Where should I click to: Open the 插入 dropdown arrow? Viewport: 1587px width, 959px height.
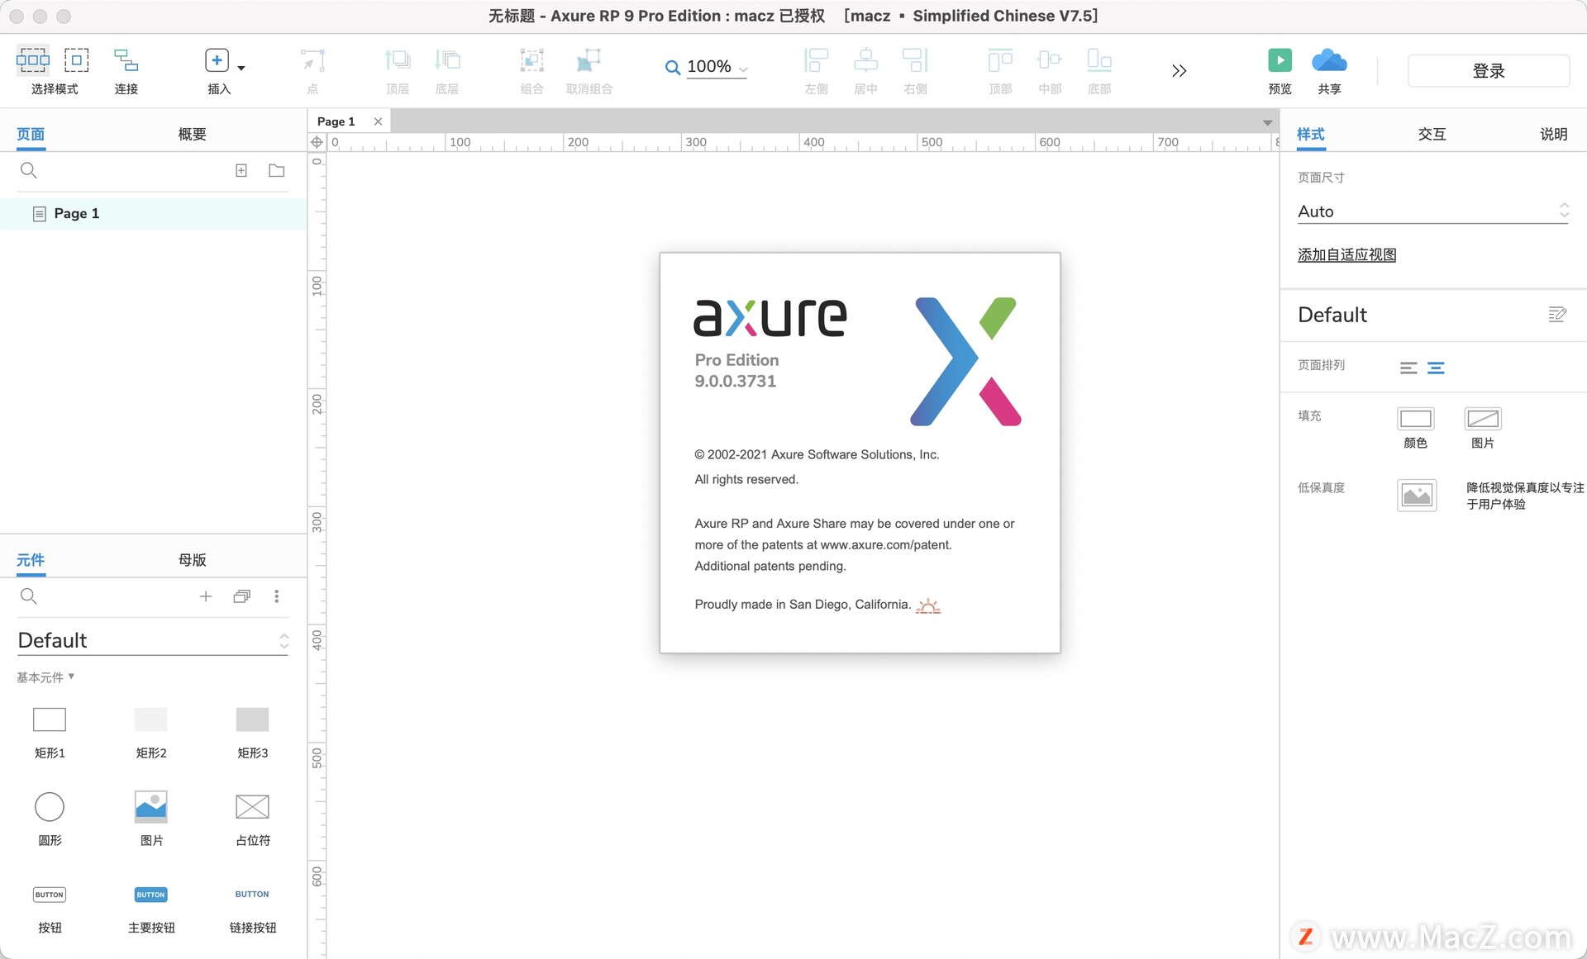pyautogui.click(x=241, y=68)
